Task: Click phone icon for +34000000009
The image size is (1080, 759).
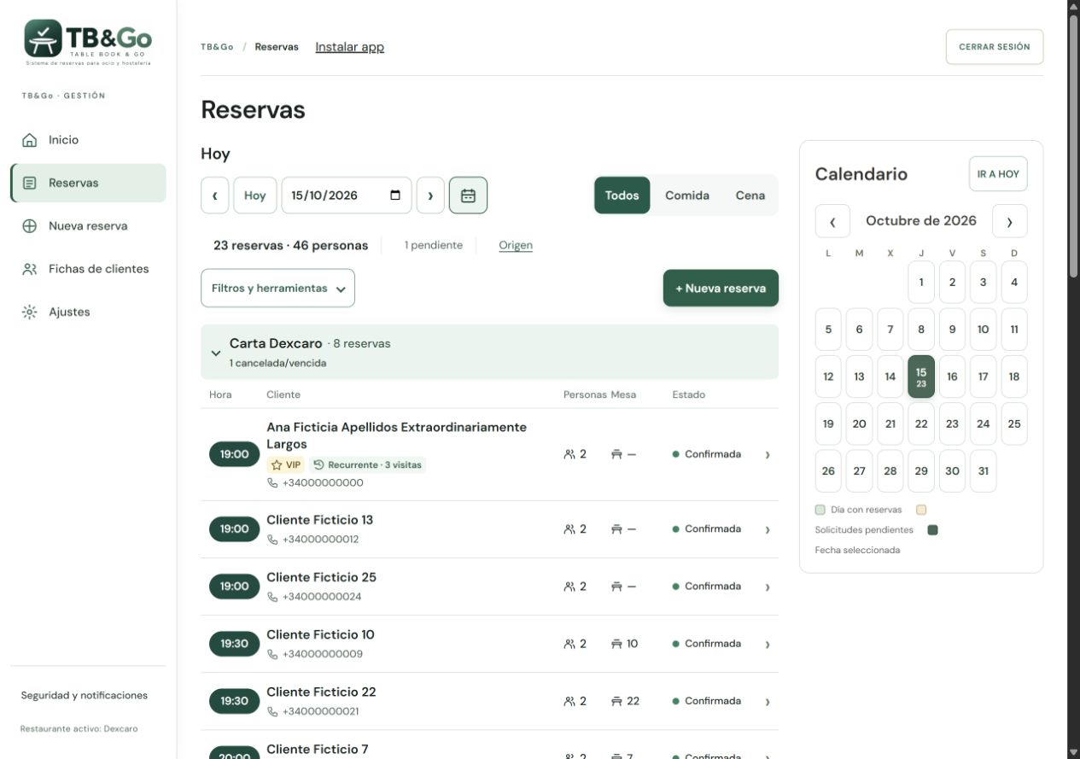Action: click(273, 654)
